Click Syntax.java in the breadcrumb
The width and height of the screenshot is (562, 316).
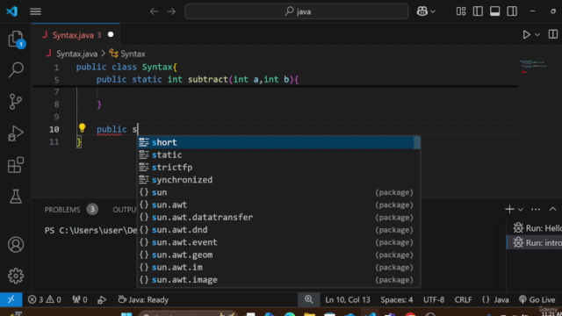pos(76,54)
